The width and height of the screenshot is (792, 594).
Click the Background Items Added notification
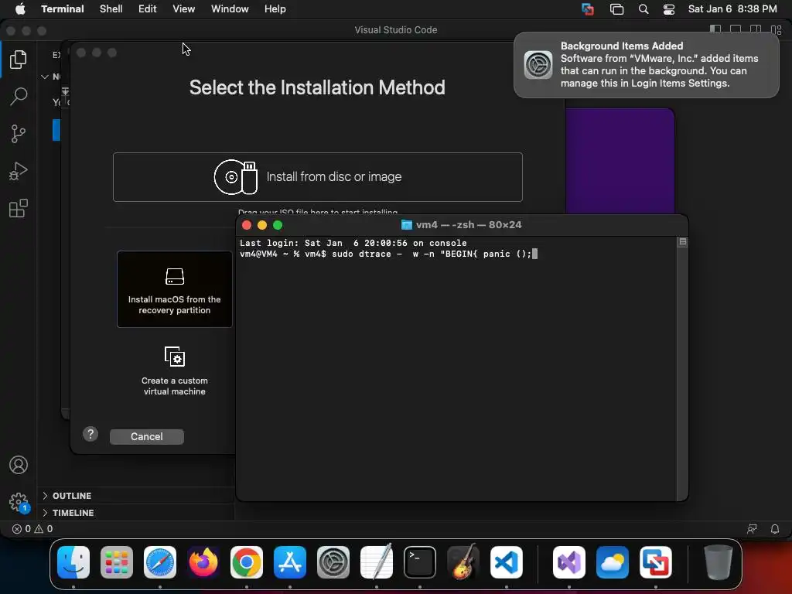click(x=647, y=65)
